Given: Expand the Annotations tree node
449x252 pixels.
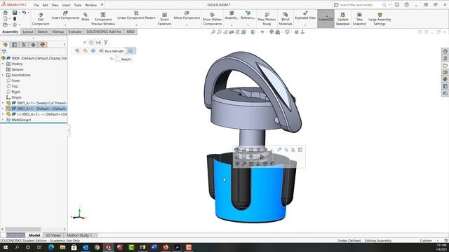Looking at the screenshot, I should [3, 75].
